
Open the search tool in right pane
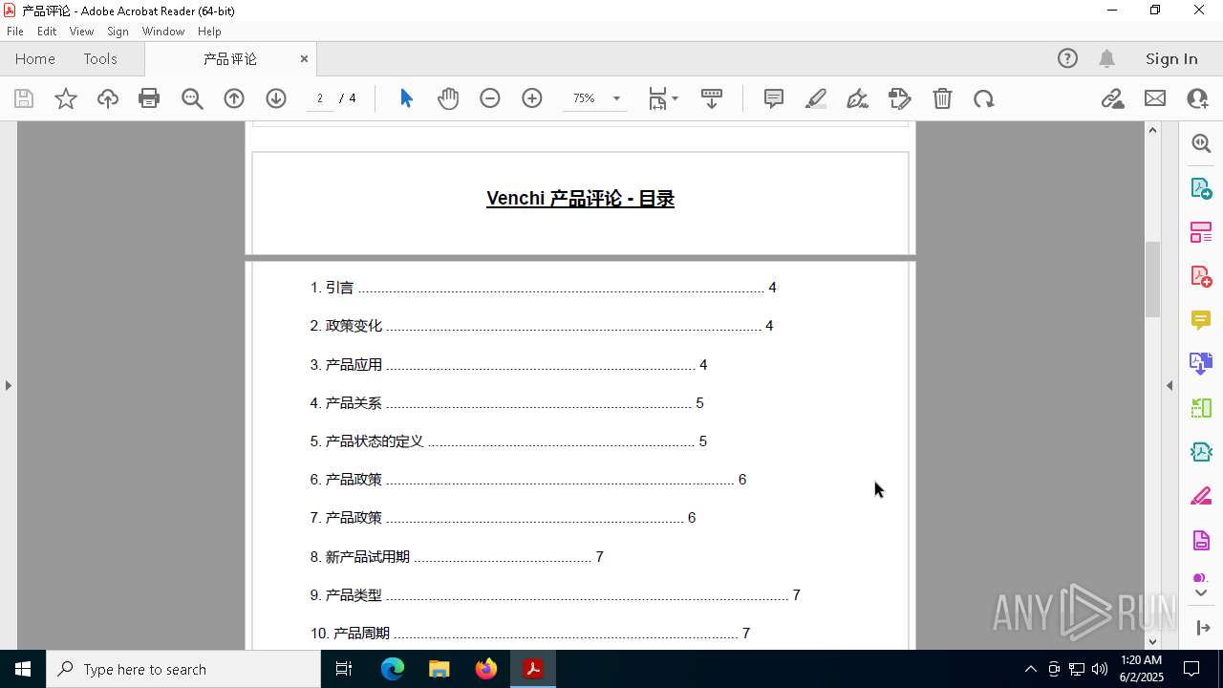pyautogui.click(x=1201, y=143)
